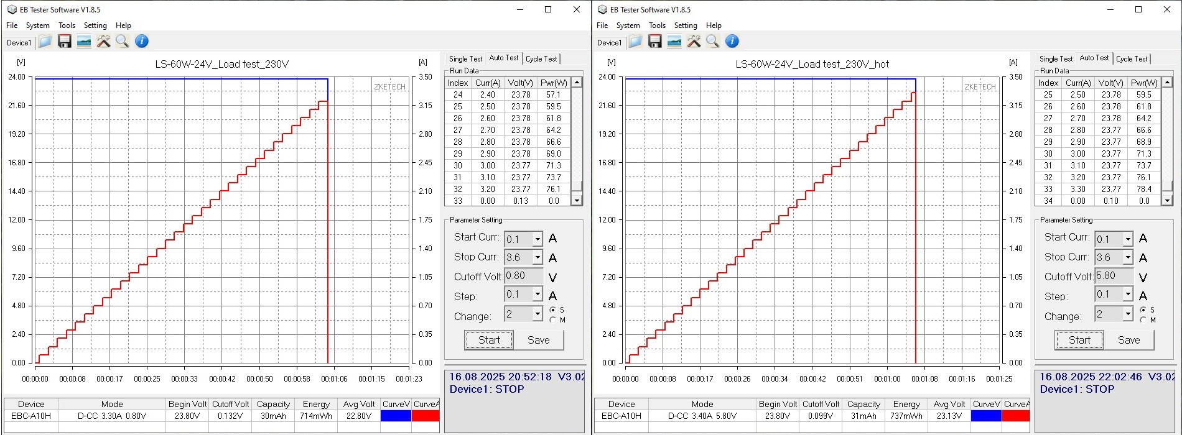Click the hammer and wrench icon in right window
1182x435 pixels.
[694, 42]
